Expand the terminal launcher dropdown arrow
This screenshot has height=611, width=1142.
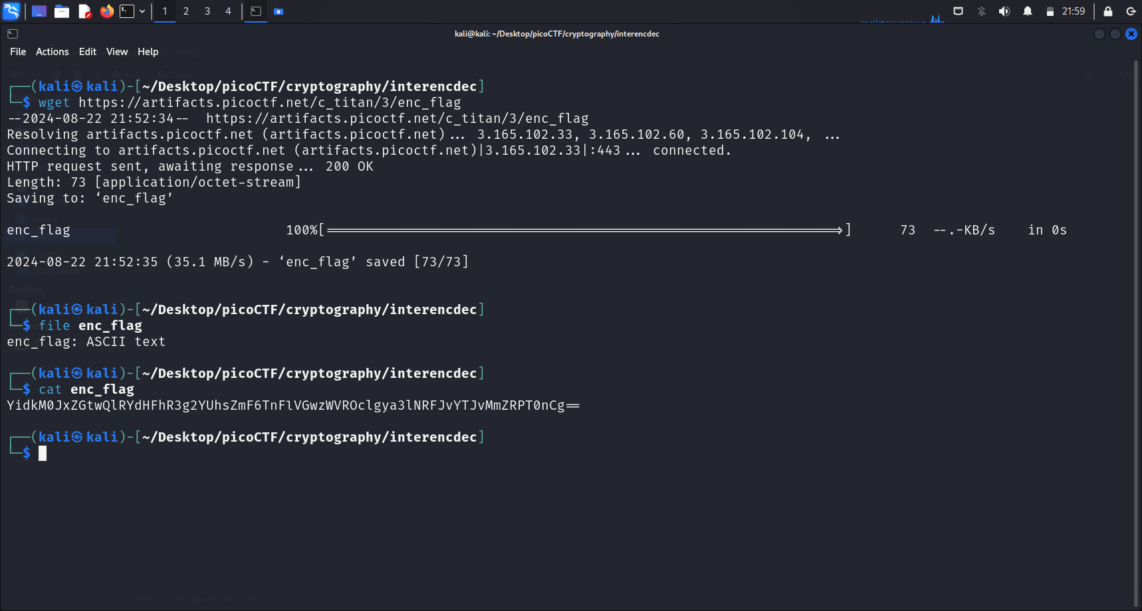point(142,11)
